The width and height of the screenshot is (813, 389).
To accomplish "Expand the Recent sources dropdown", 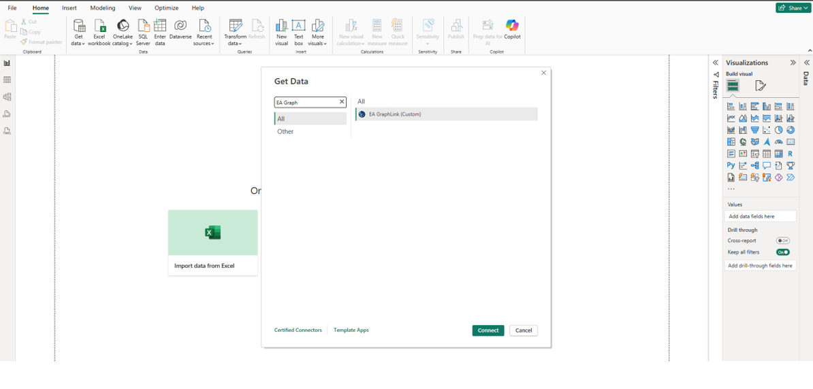I will pos(204,44).
